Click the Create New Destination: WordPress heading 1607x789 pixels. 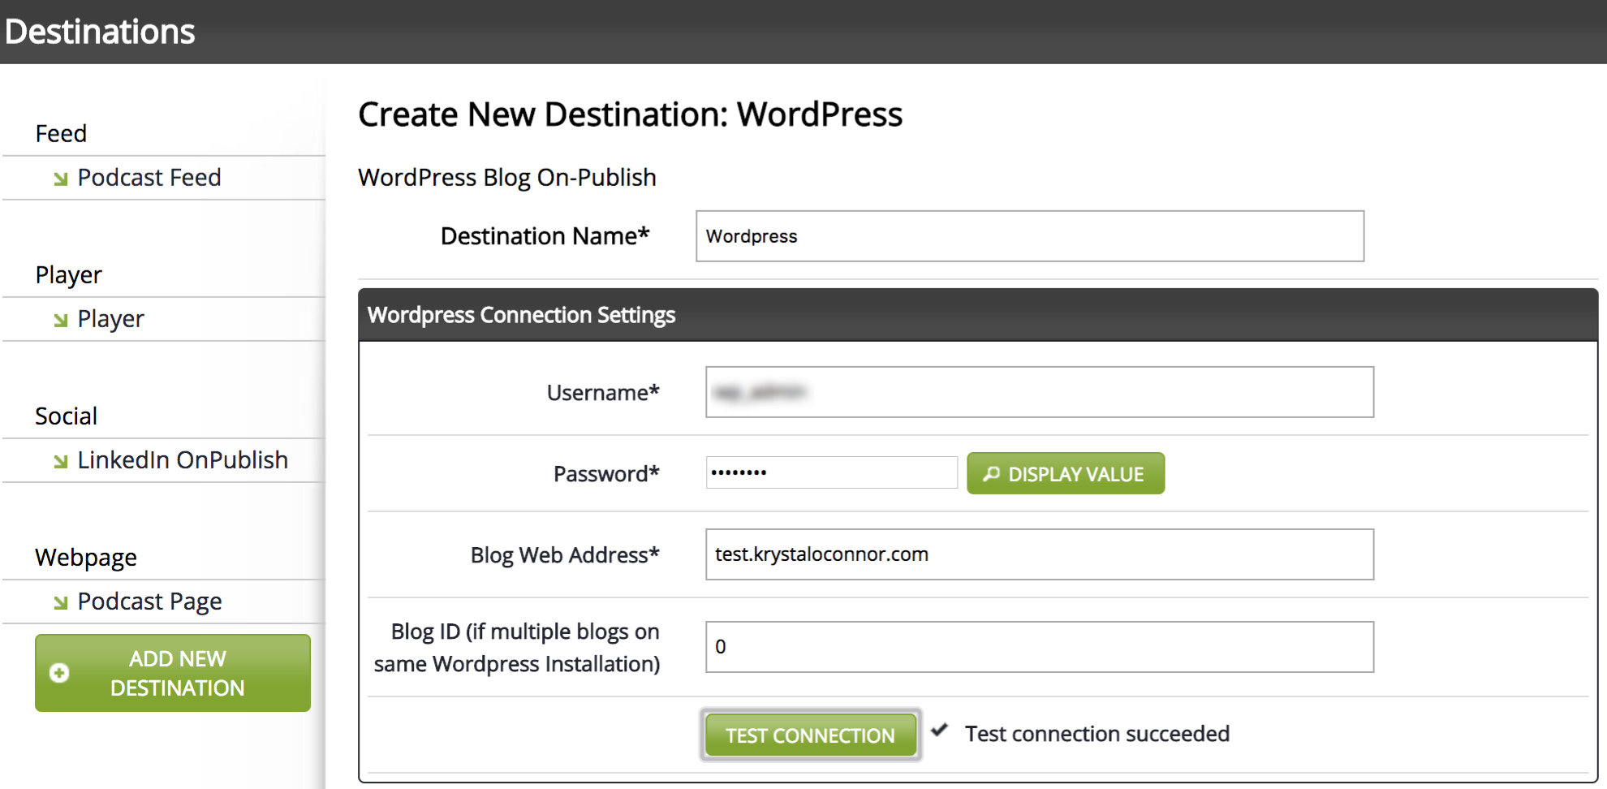[x=631, y=114]
